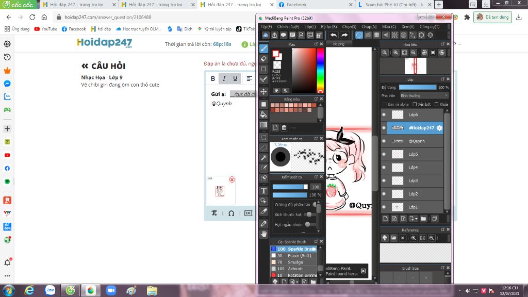Select the Brush tool in MediBang

264,49
